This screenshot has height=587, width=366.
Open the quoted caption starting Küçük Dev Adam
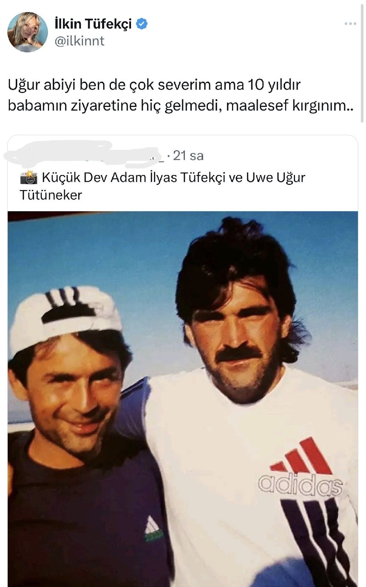click(x=162, y=186)
